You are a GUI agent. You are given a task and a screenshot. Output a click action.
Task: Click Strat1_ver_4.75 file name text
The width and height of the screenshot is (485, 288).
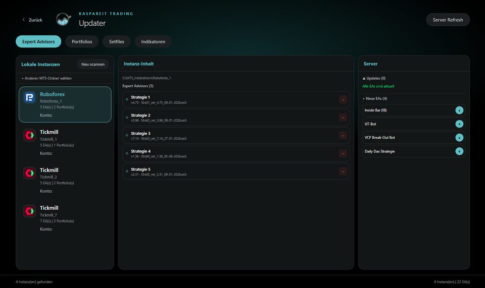(164, 103)
